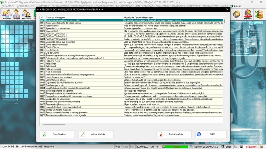Select row 0012 Feliz Ano Novo!

click(x=131, y=61)
